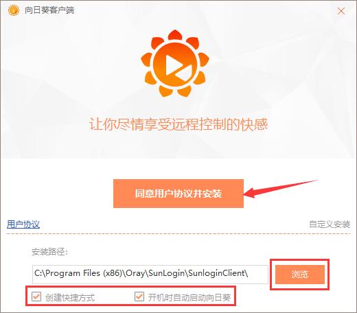Click the dashed separator line below 用户协议
The image size is (357, 313).
pos(178,234)
